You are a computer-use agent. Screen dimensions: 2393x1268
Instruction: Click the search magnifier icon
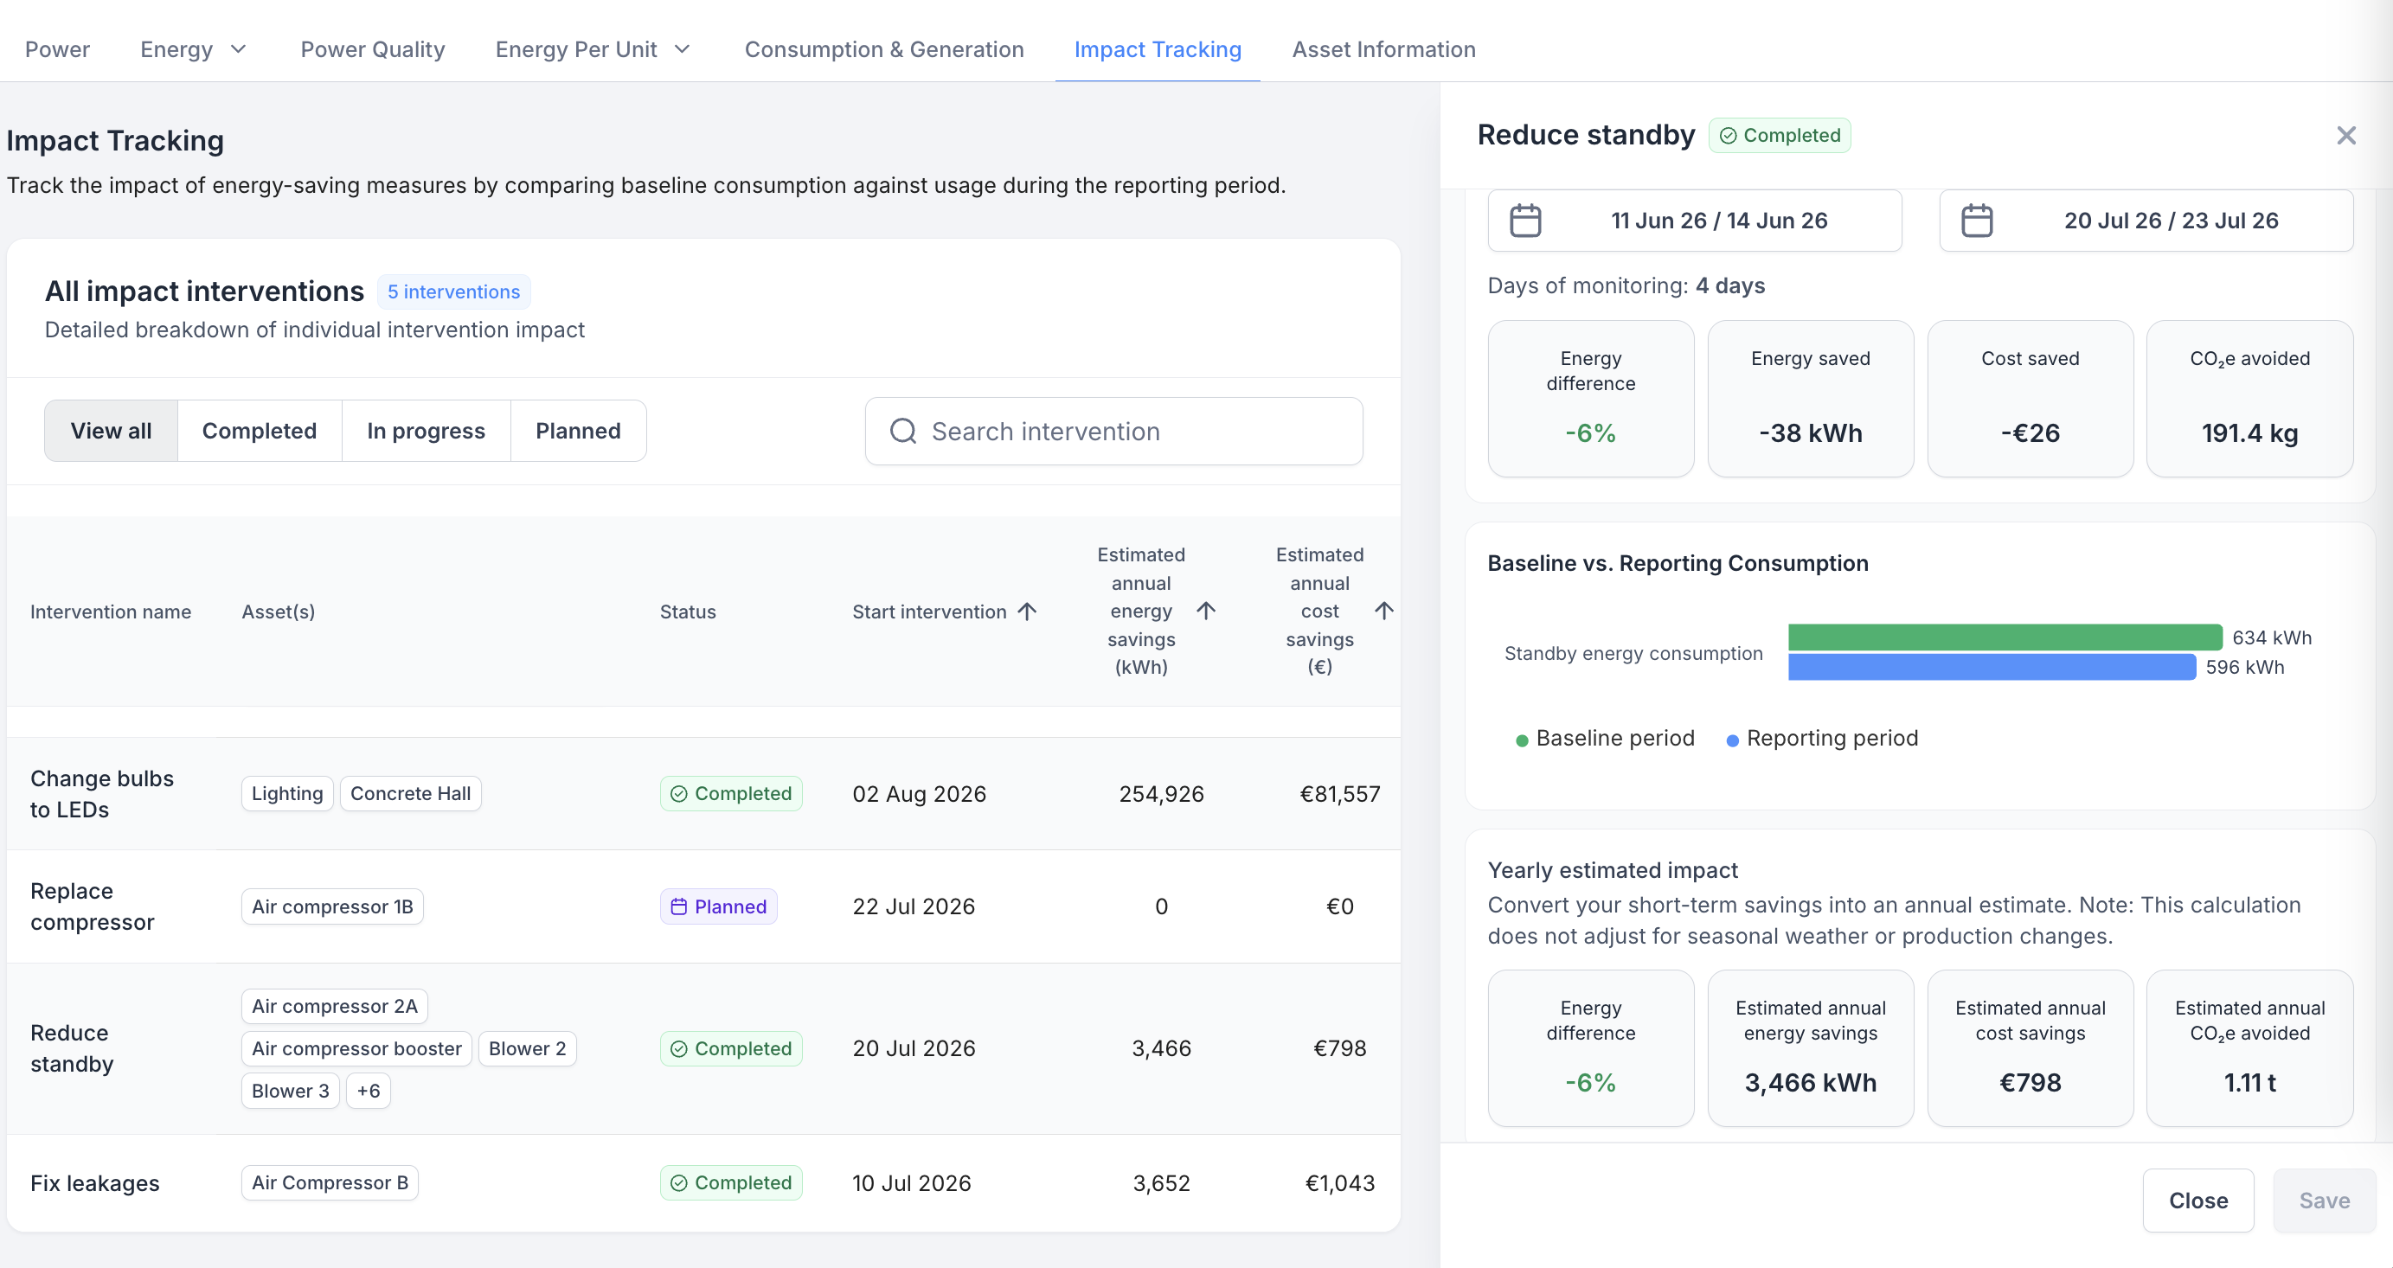903,431
